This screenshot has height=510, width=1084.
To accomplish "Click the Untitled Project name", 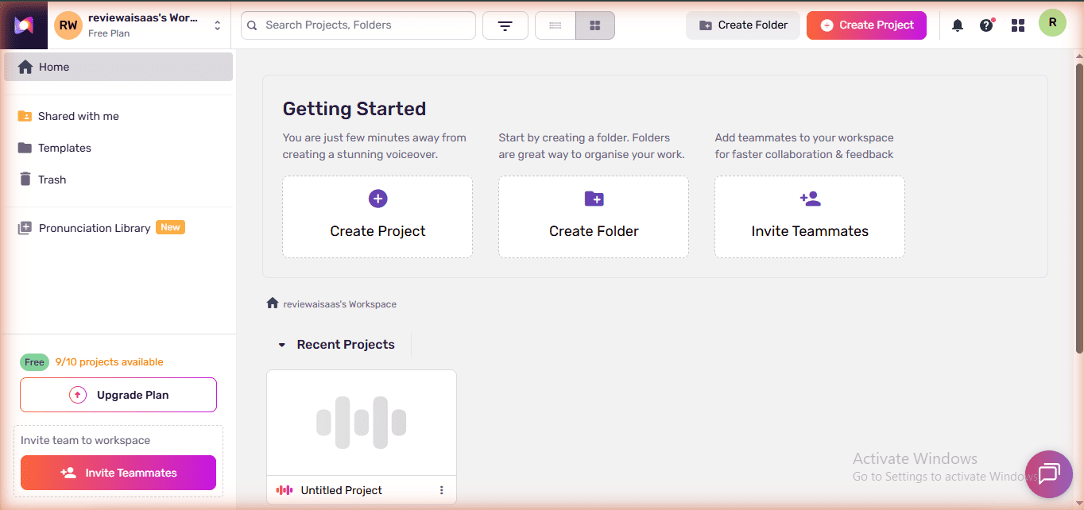I will point(341,491).
